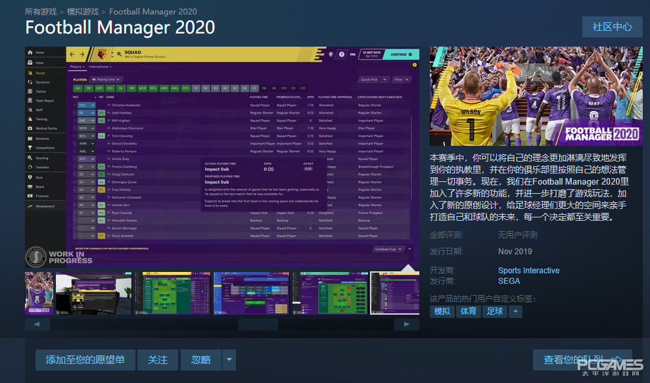Select the 足球 tag
Viewport: 650px width, 383px height.
[x=494, y=311]
